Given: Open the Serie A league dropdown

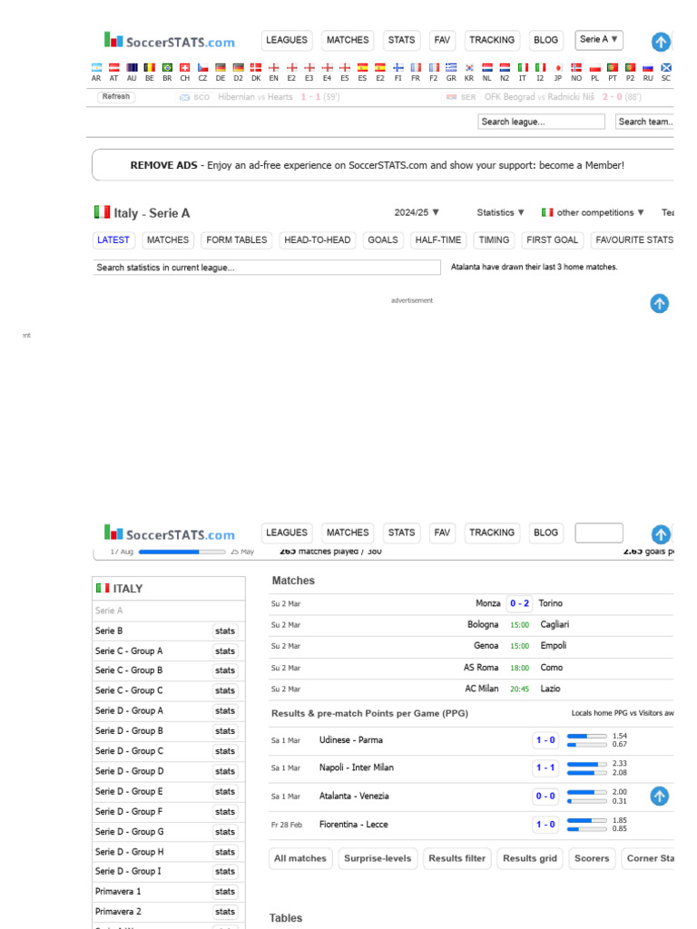Looking at the screenshot, I should (x=599, y=40).
